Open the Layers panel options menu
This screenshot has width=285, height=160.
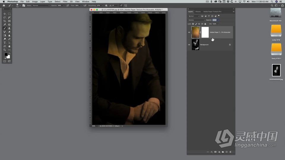(x=234, y=12)
